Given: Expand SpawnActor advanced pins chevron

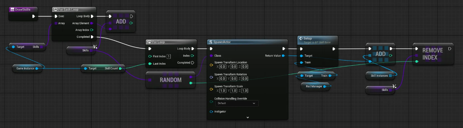Looking at the screenshot, I should click(x=248, y=117).
